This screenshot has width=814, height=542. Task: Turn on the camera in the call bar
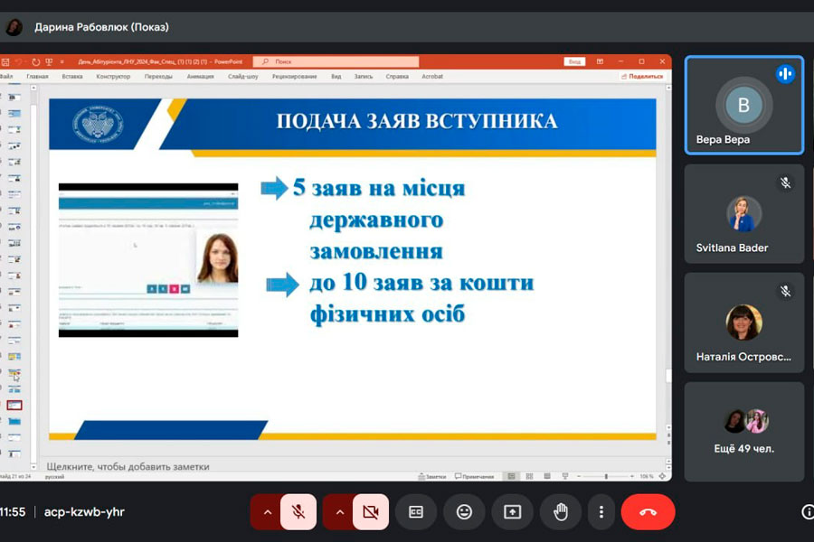coord(370,512)
